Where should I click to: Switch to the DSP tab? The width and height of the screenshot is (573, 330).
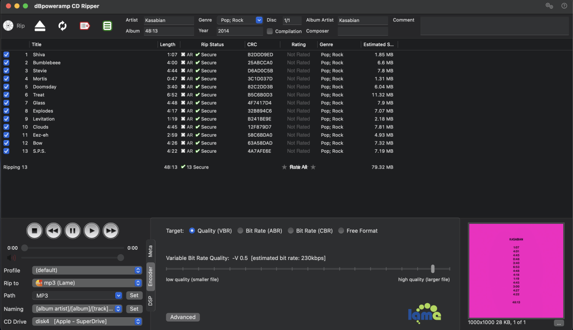(x=150, y=301)
